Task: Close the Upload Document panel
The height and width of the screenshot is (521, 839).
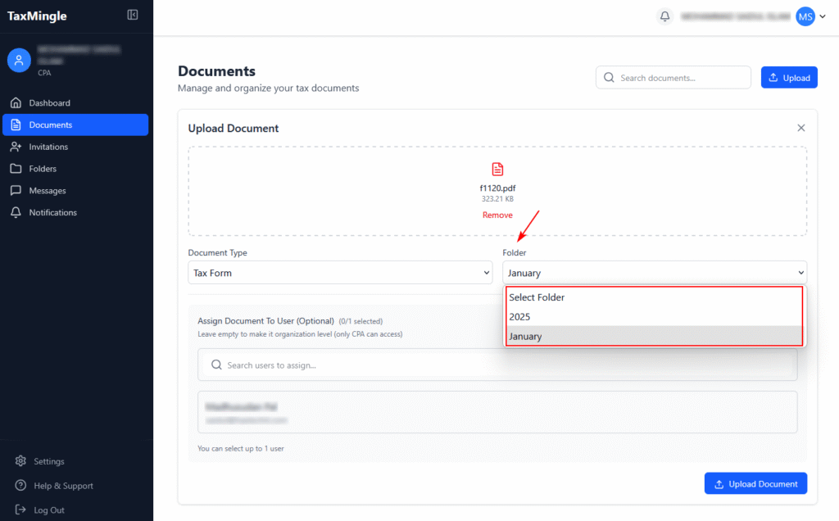Action: tap(801, 128)
